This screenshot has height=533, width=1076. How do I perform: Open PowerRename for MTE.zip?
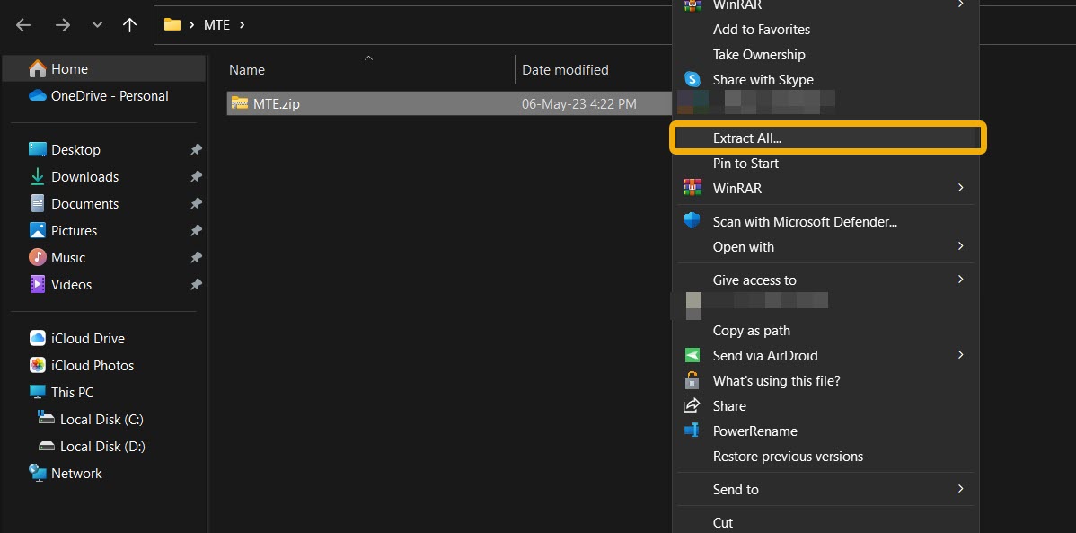click(x=754, y=431)
